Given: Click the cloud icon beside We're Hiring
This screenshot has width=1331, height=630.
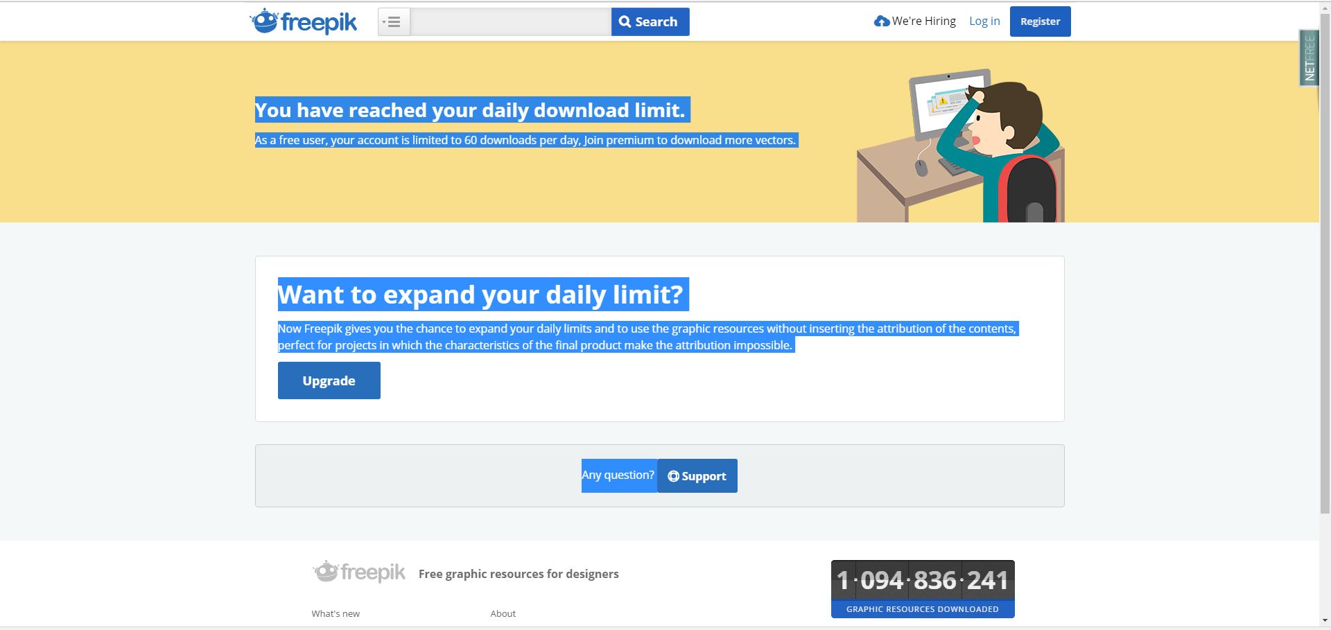Looking at the screenshot, I should click(881, 21).
